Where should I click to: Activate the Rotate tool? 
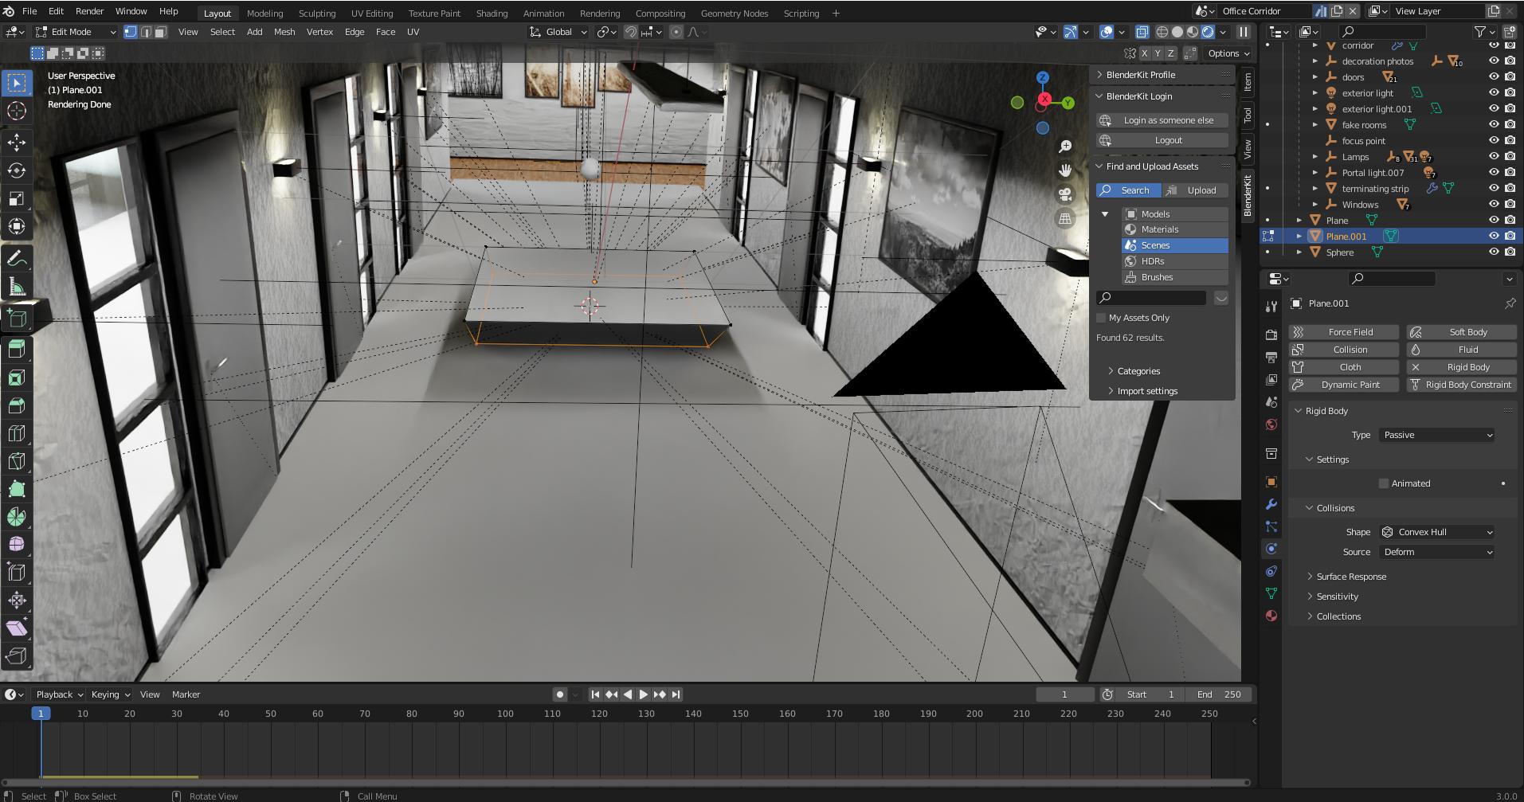(17, 170)
